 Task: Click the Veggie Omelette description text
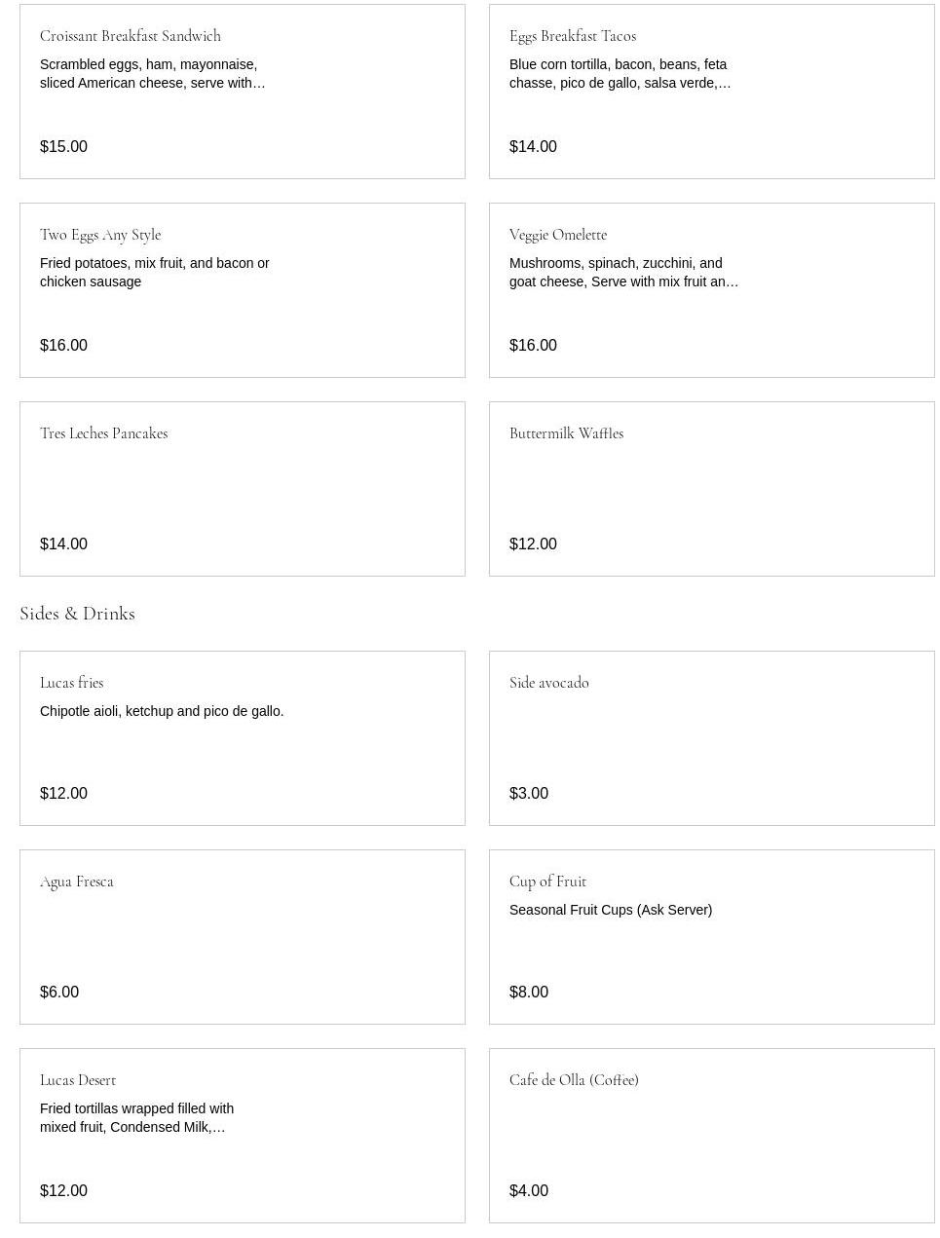click(x=623, y=273)
